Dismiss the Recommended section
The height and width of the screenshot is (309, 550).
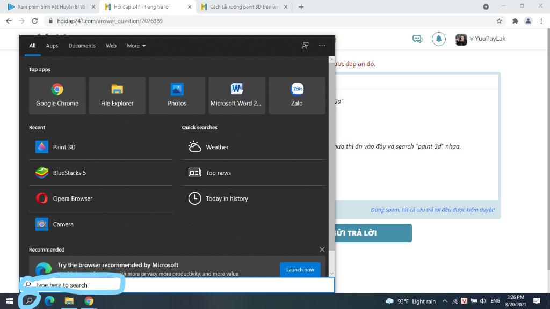(x=322, y=249)
